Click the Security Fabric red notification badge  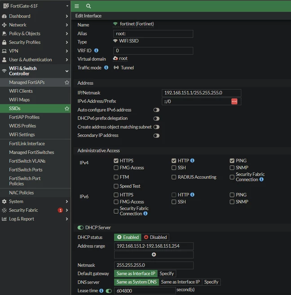tap(60, 210)
